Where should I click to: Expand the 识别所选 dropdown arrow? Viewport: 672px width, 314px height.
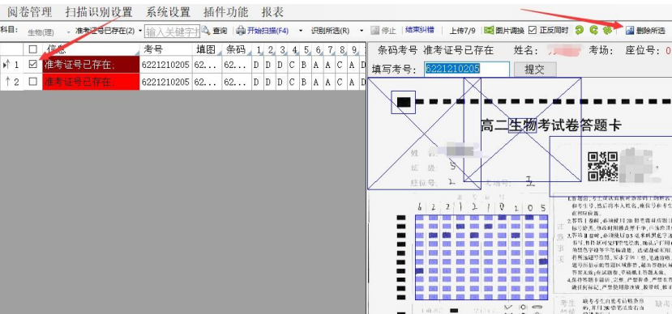point(362,31)
